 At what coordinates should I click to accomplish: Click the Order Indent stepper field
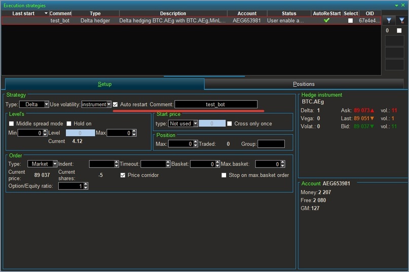[x=104, y=164]
